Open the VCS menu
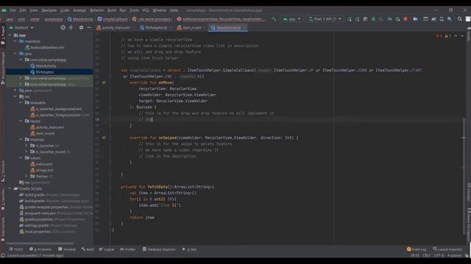 (x=146, y=10)
